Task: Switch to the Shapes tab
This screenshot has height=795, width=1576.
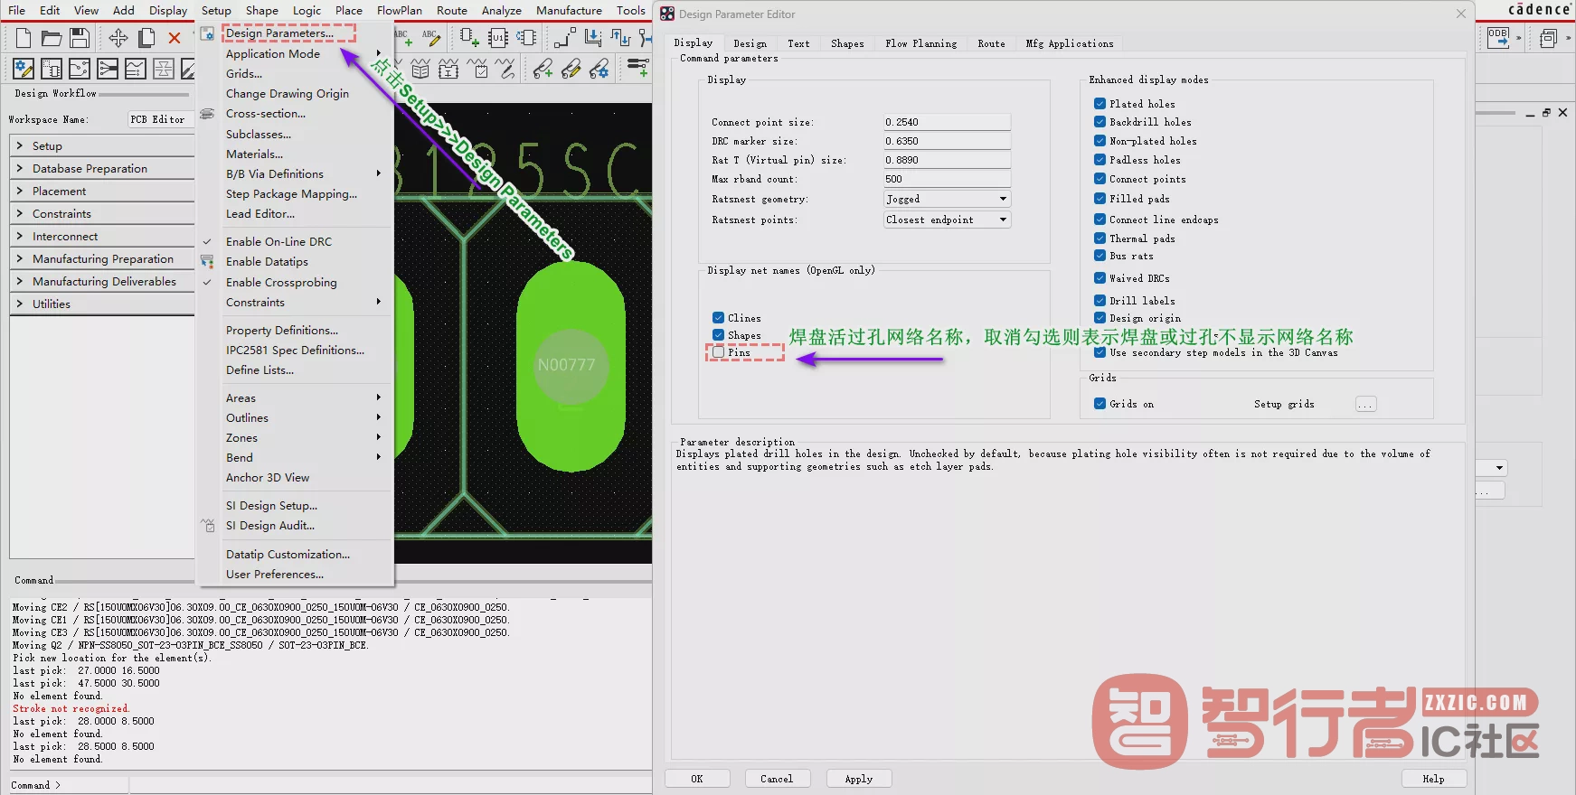Action: (847, 43)
